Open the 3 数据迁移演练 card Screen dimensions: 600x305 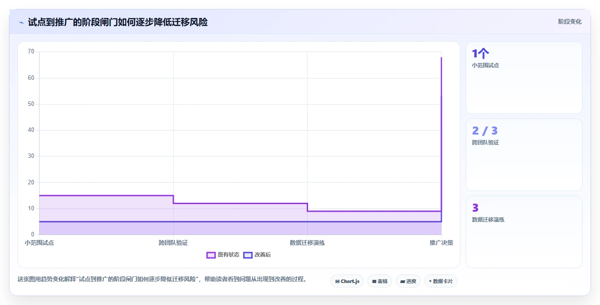(x=524, y=232)
